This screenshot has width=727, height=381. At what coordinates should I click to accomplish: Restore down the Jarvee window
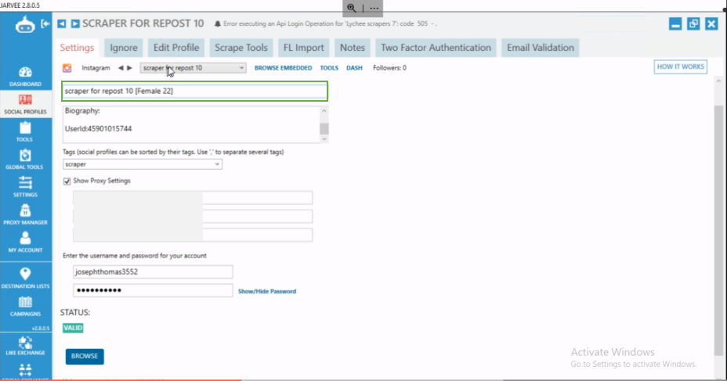point(693,23)
